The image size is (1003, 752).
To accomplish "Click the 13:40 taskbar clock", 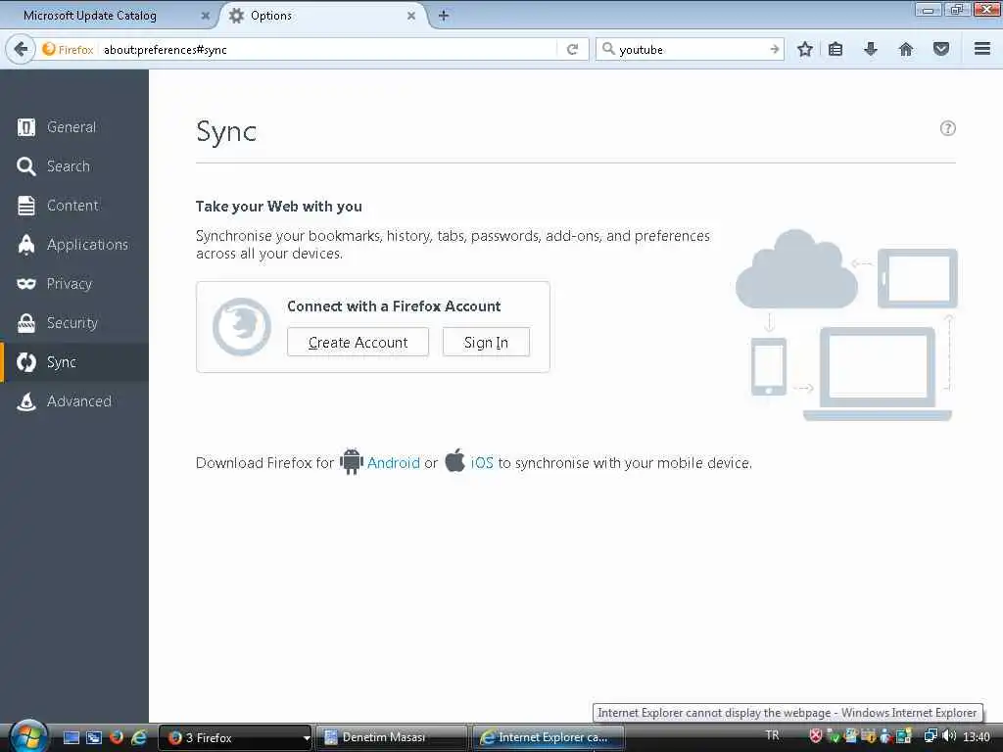I will point(977,736).
